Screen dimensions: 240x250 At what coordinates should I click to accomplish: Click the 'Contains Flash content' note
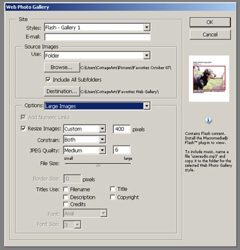point(206,138)
